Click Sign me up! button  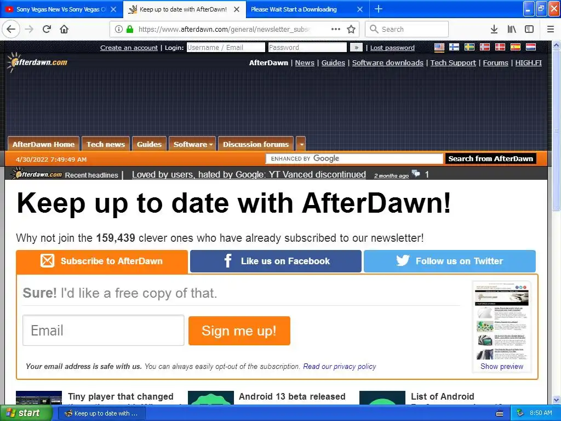[239, 331]
